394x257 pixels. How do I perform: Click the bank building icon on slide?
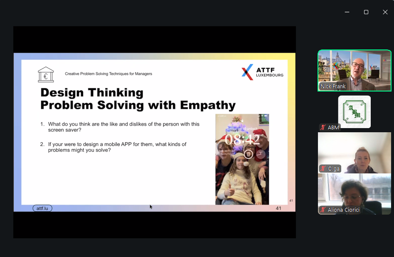pyautogui.click(x=46, y=74)
